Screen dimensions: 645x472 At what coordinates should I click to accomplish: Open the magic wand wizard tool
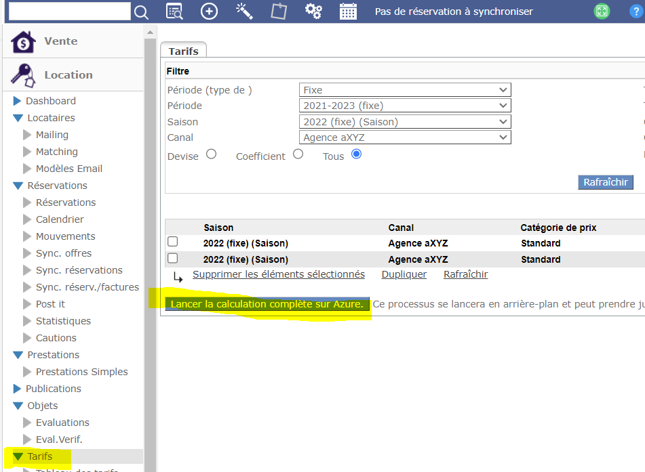pyautogui.click(x=243, y=11)
